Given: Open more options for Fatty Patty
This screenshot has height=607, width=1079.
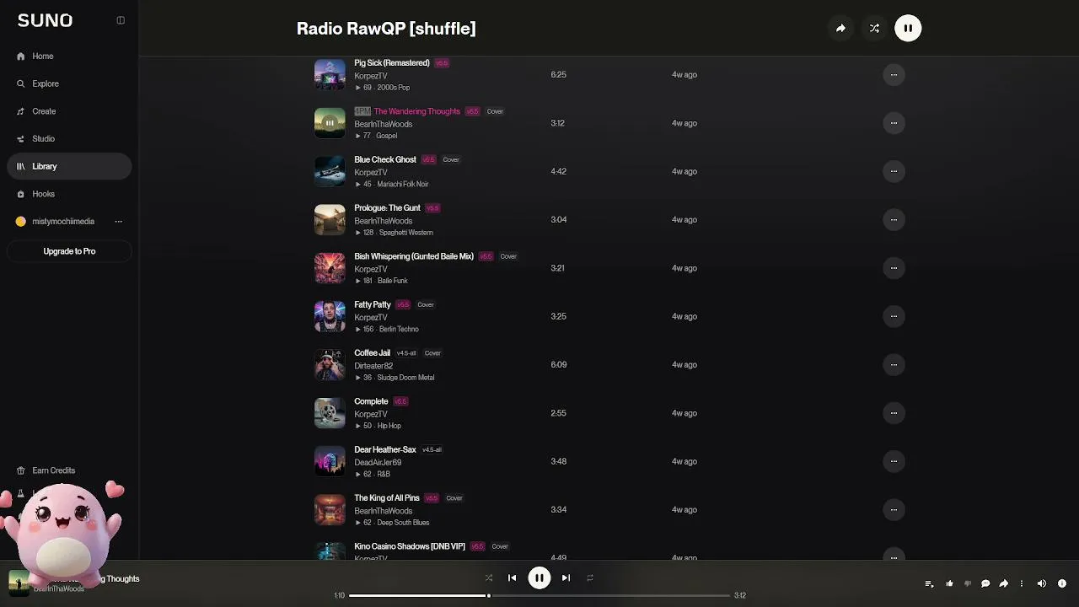Looking at the screenshot, I should coord(894,316).
